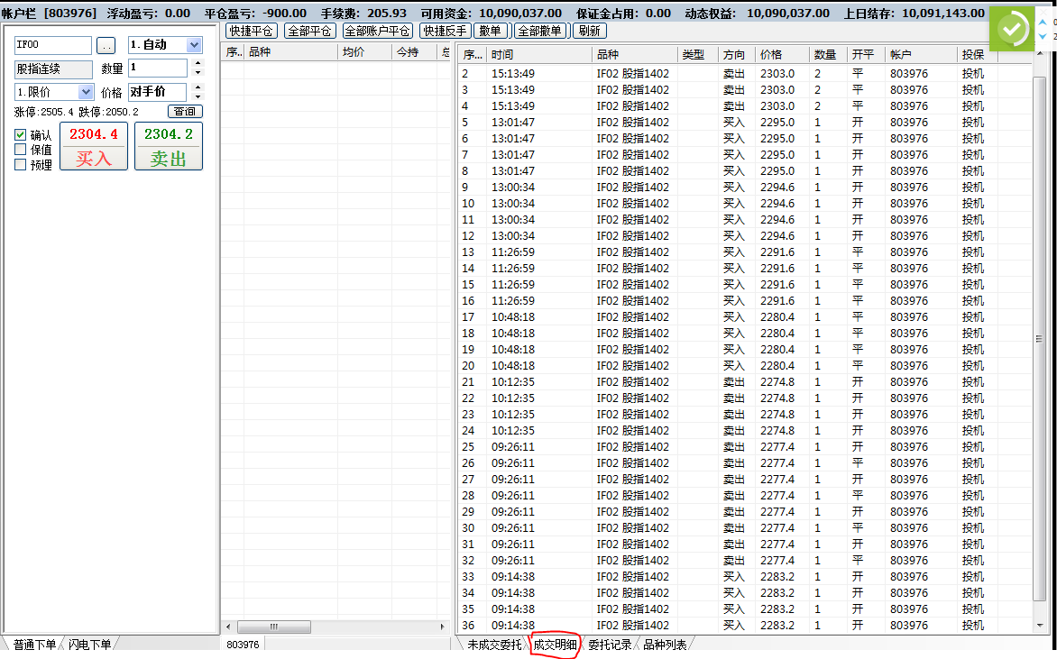Click the green checkmark status widget
The height and width of the screenshot is (659, 1057).
tap(1012, 29)
